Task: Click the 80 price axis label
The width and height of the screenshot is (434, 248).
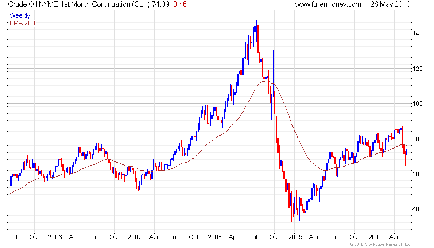Action: coord(416,139)
